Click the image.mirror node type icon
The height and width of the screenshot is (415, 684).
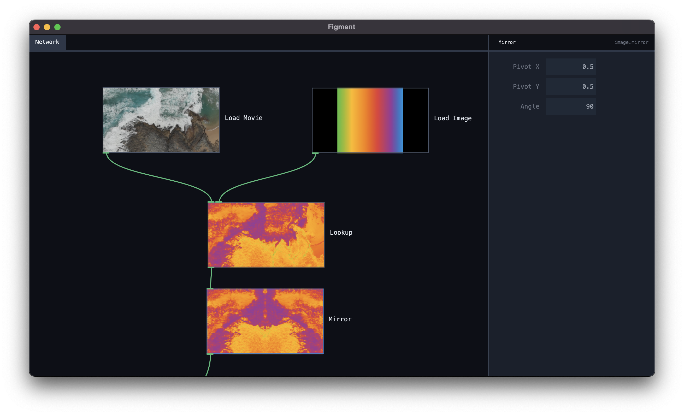pos(632,42)
